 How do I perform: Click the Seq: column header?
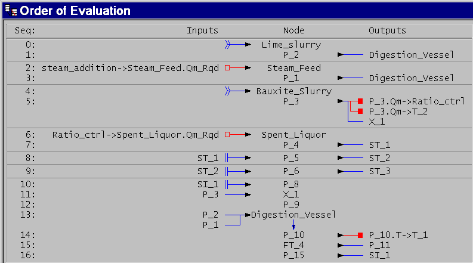(25, 30)
